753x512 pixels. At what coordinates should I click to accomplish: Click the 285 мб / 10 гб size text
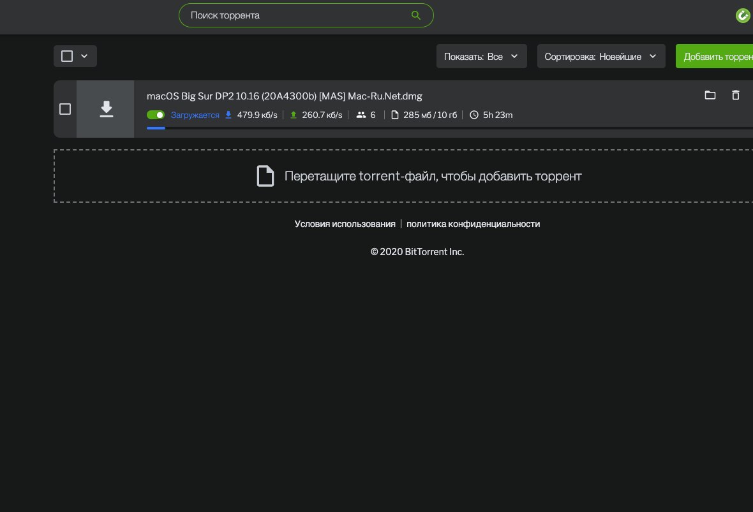430,115
